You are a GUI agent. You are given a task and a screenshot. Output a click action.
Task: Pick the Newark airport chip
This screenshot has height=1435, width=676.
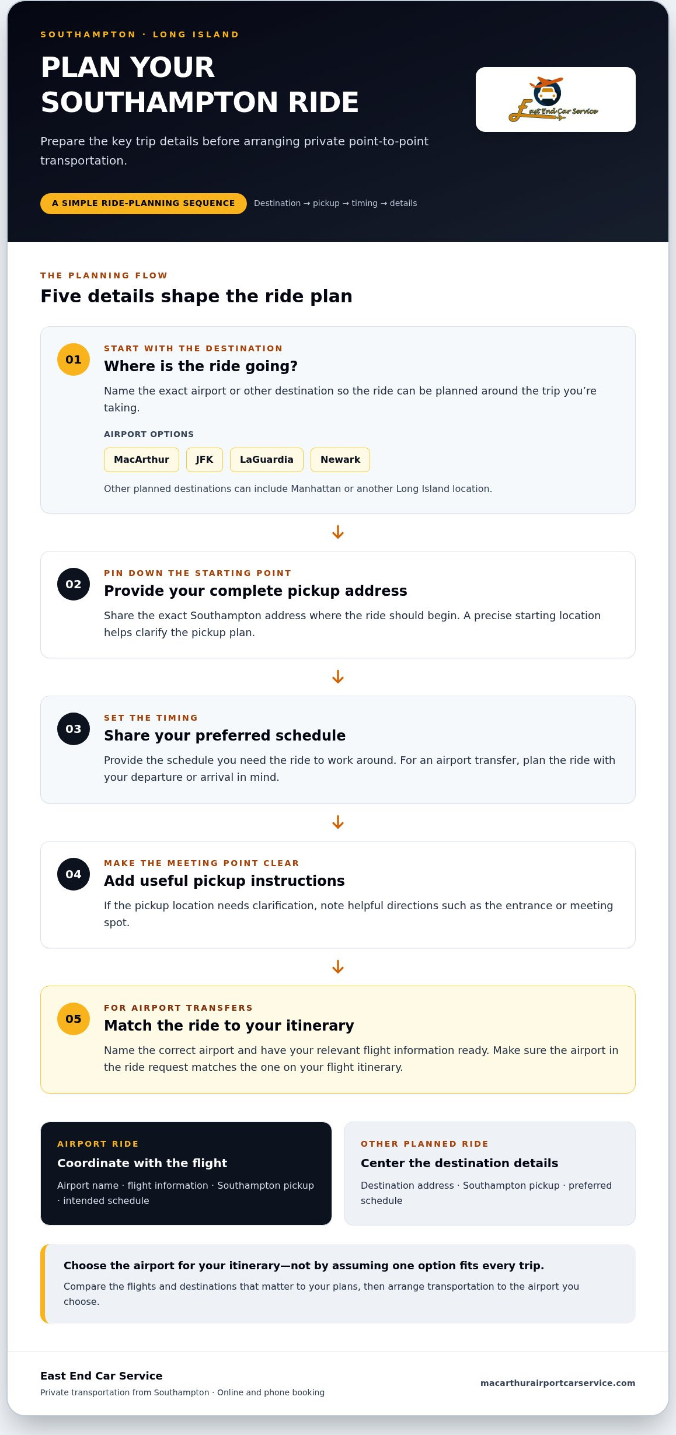pyautogui.click(x=340, y=460)
